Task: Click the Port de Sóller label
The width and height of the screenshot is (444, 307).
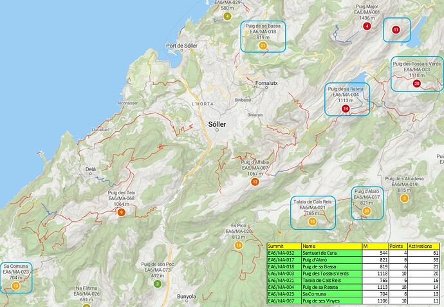Action: (182, 45)
